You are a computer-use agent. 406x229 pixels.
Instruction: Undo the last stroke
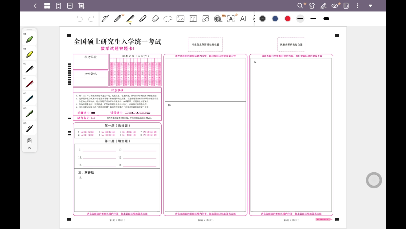[80, 19]
